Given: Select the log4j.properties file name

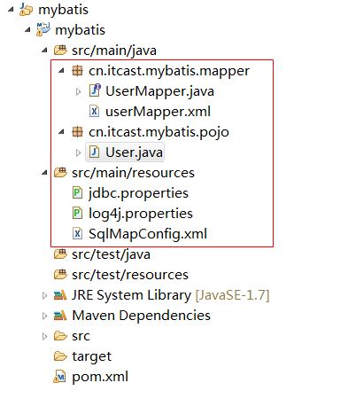Looking at the screenshot, I should pos(141,215).
